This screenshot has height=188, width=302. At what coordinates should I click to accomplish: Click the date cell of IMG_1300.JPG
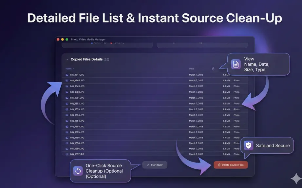coord(196,92)
